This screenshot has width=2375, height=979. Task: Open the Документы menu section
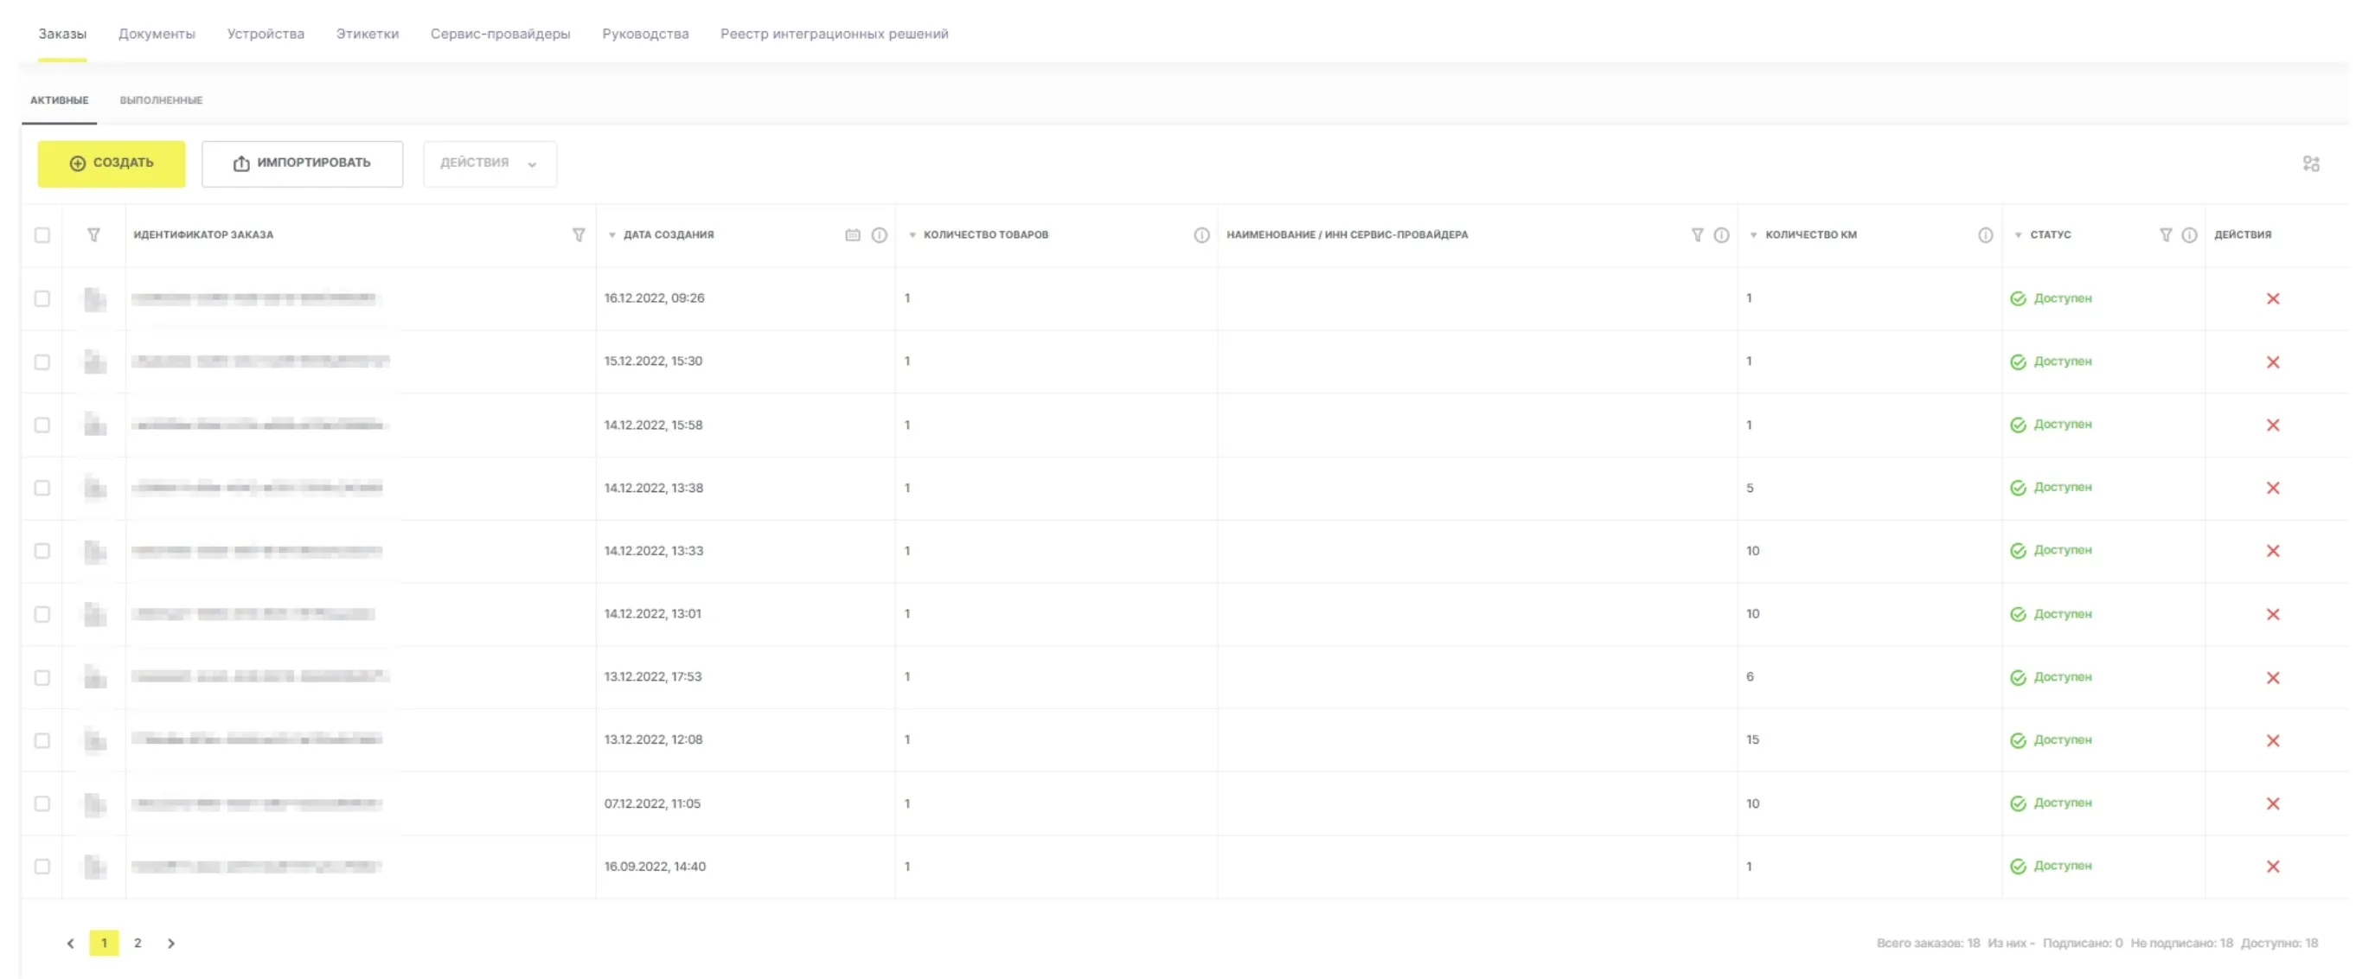pyautogui.click(x=157, y=34)
